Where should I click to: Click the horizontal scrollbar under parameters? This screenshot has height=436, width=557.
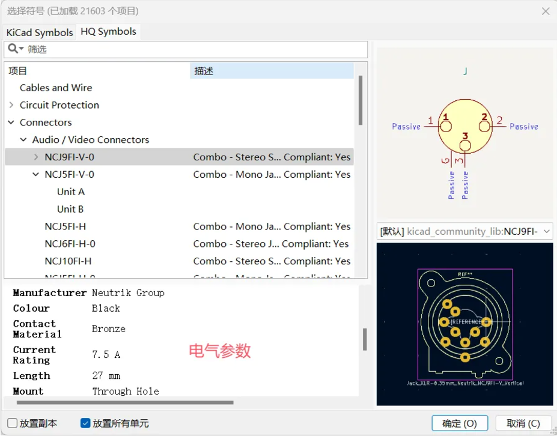pos(125,402)
